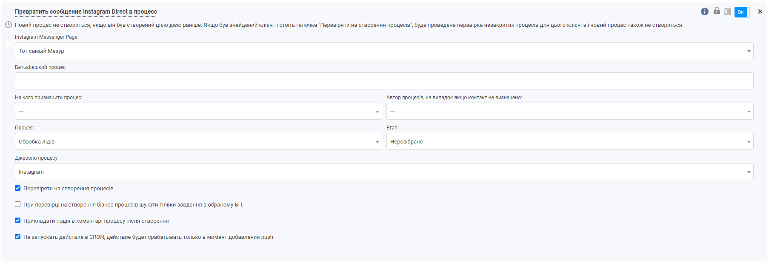Click the copy/duplicate action icon
The image size is (769, 261).
click(728, 11)
